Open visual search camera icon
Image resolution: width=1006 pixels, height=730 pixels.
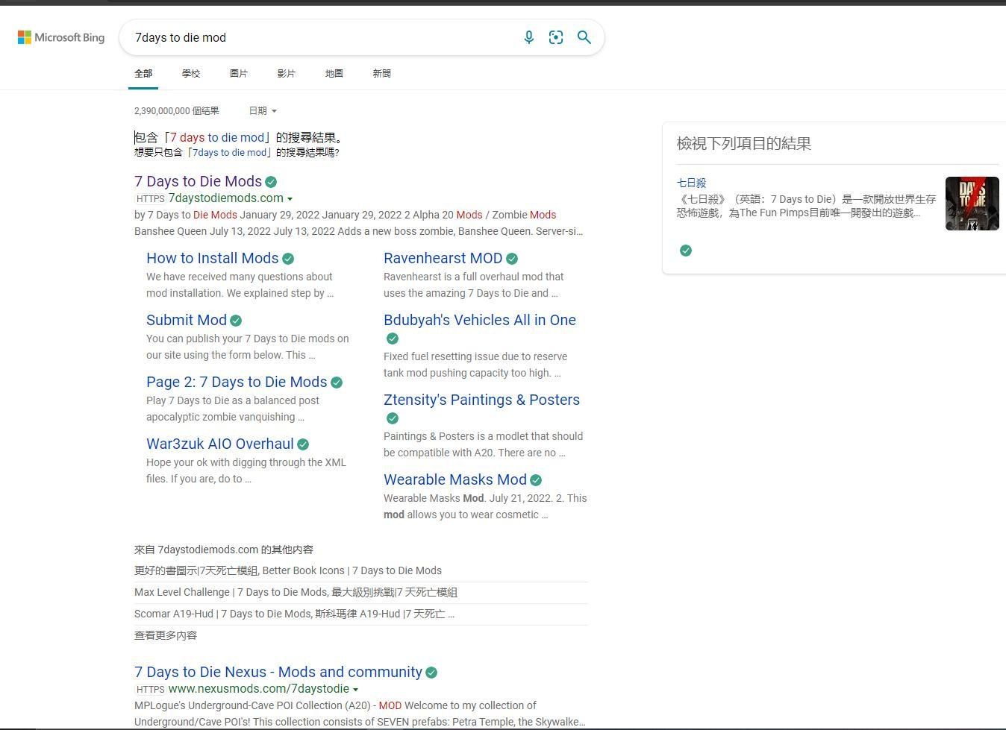[556, 37]
